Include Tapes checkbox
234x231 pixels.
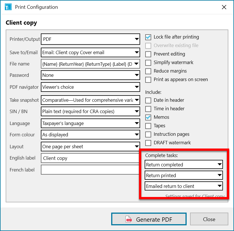pyautogui.click(x=148, y=126)
